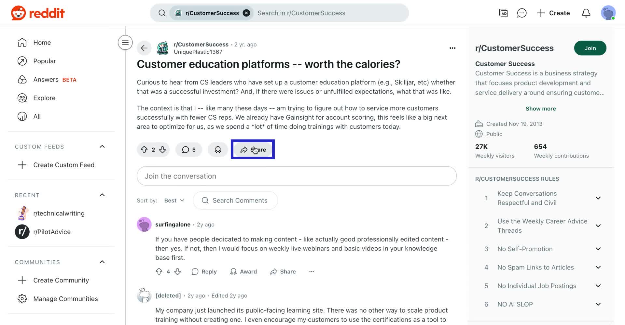Screen dimensions: 625x325
Task: Collapse the Custom Feeds section
Action: coord(102,147)
